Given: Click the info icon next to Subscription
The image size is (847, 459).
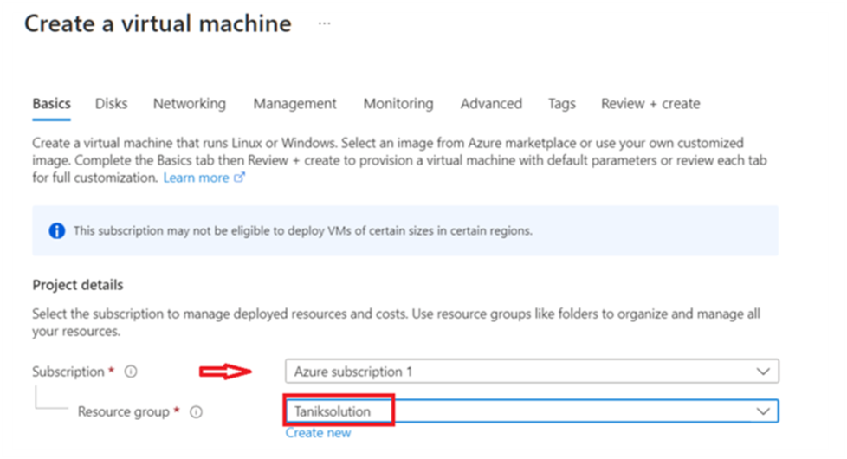Looking at the screenshot, I should (131, 372).
